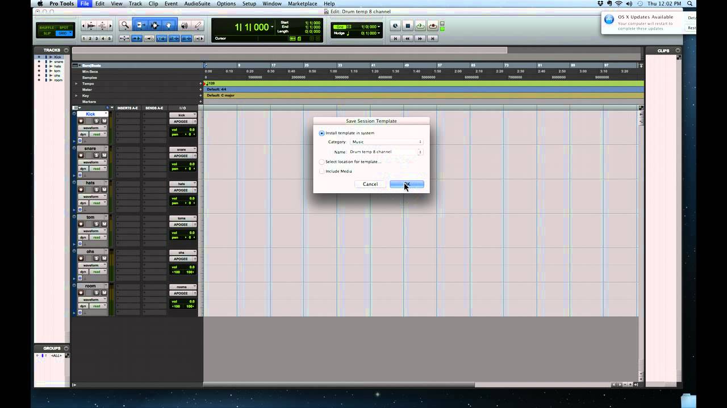Open the Tracks list menu
This screenshot has width=727, height=408.
(x=66, y=50)
